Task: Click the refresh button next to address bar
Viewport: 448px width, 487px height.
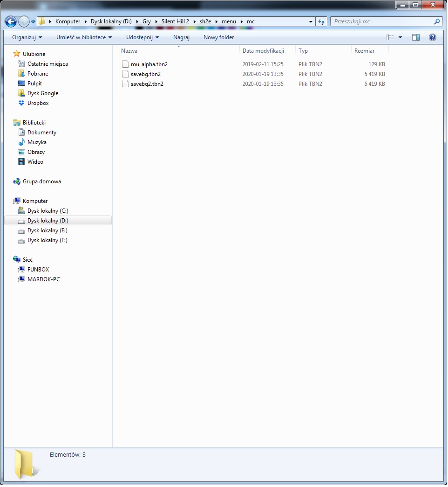Action: click(321, 22)
